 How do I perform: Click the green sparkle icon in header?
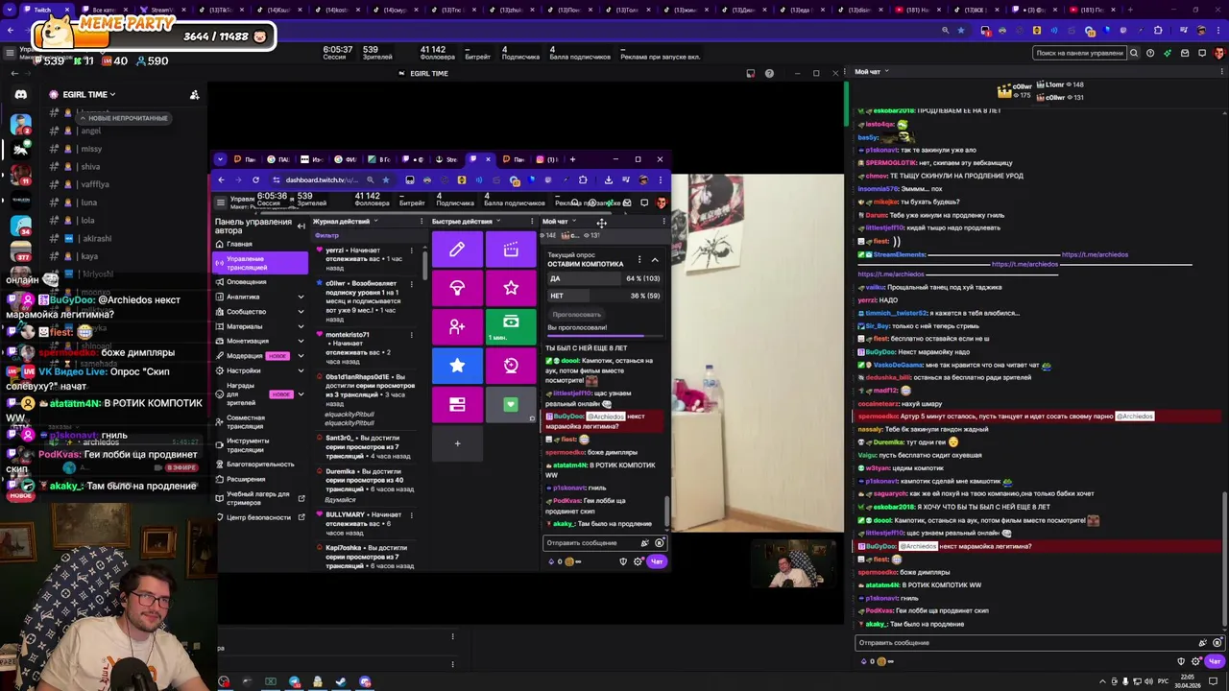point(1168,54)
